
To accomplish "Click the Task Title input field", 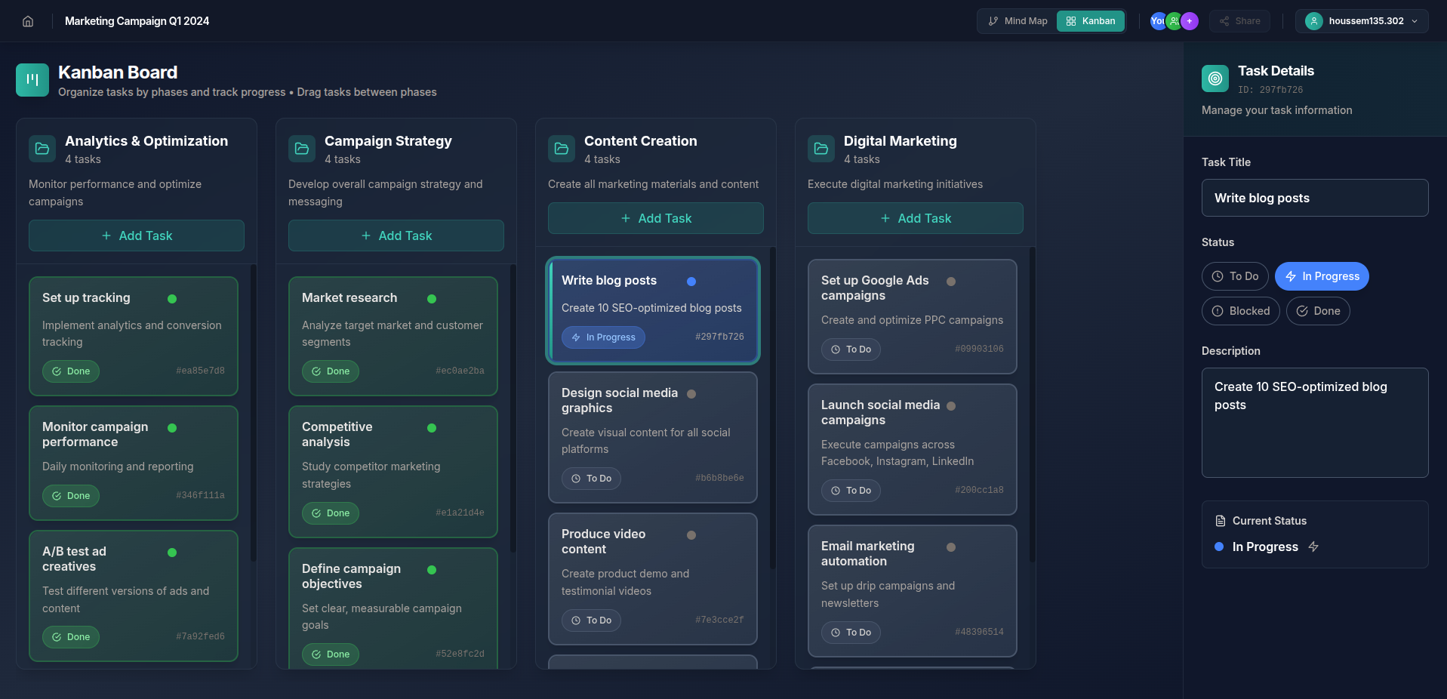I will click(x=1315, y=198).
